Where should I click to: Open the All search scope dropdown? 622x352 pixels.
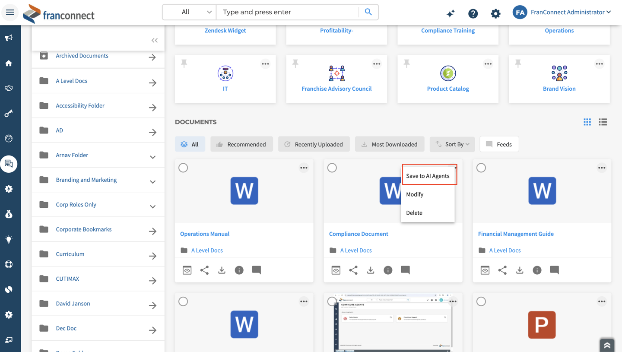190,12
